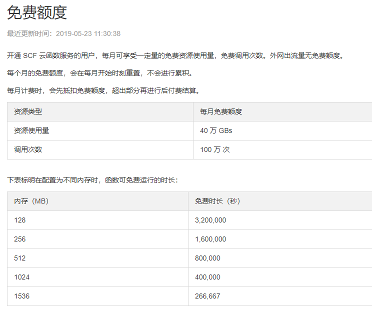
Task: Select the 最近更新时间 2019-05-23 timestamp
Action: [x=63, y=33]
